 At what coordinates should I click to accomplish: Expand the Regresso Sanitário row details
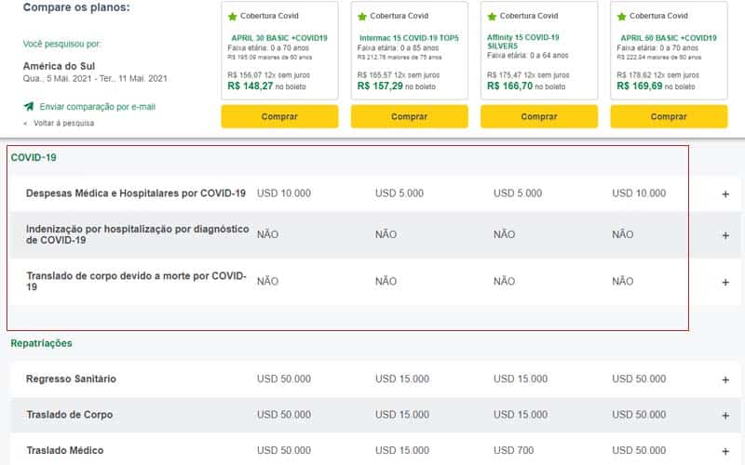(x=725, y=379)
